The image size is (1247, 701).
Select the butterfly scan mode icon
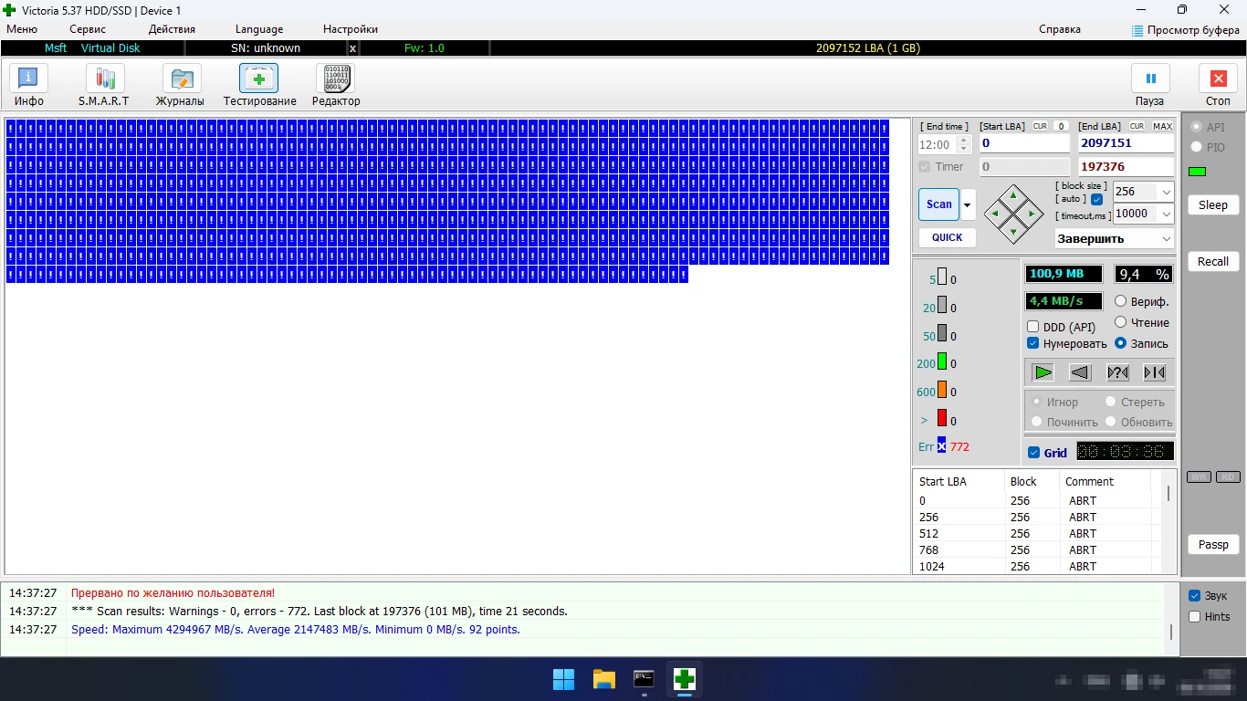tap(1154, 371)
